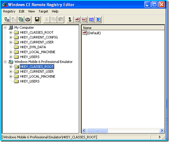Screen dimensions: 169x142
Task: Click the title bar application icon
Action: (4, 4)
